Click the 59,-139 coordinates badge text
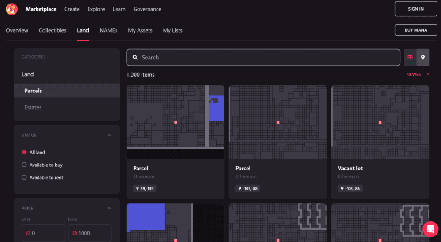The image size is (441, 242). click(x=147, y=189)
